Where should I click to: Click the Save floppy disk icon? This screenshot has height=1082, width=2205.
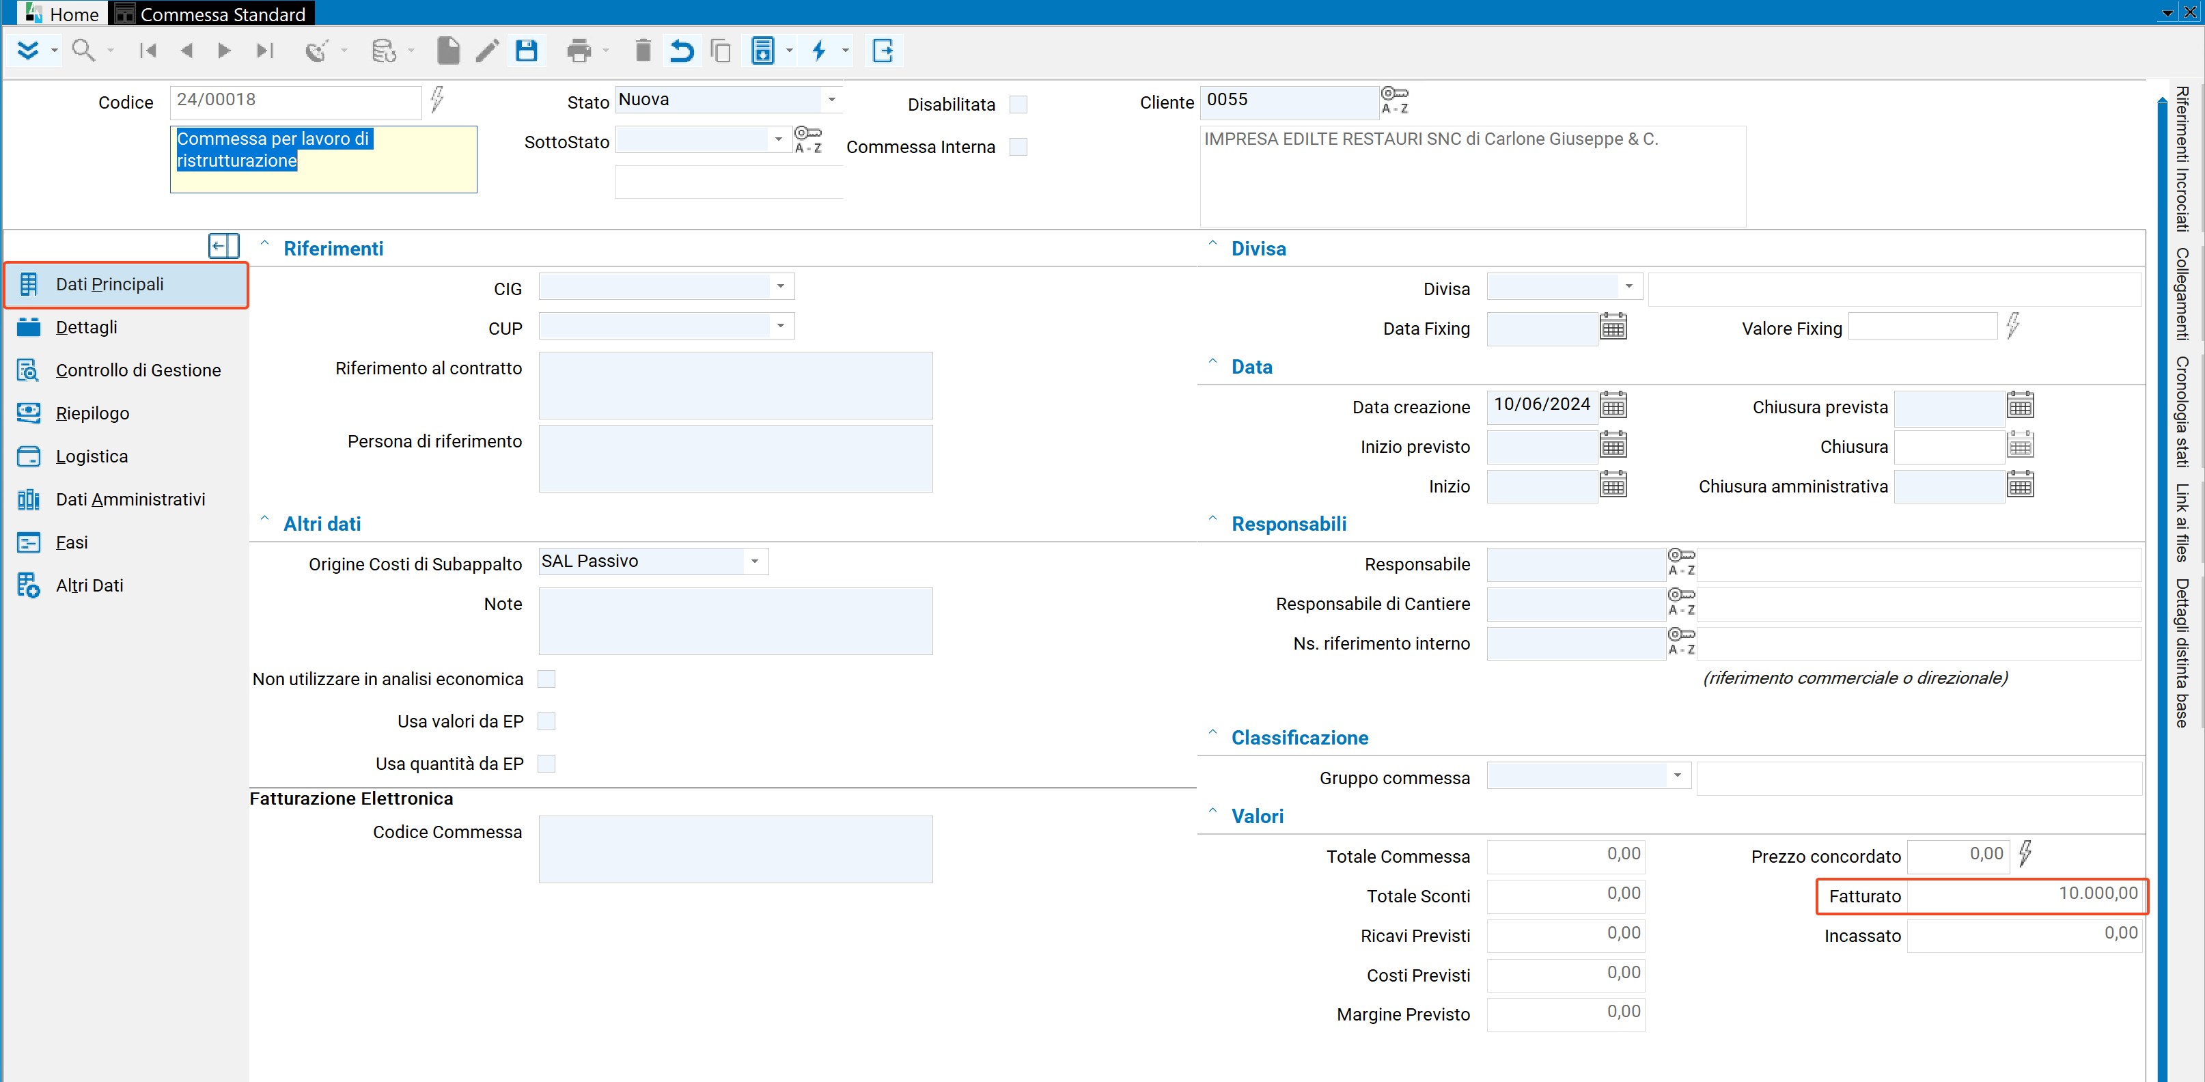527,51
